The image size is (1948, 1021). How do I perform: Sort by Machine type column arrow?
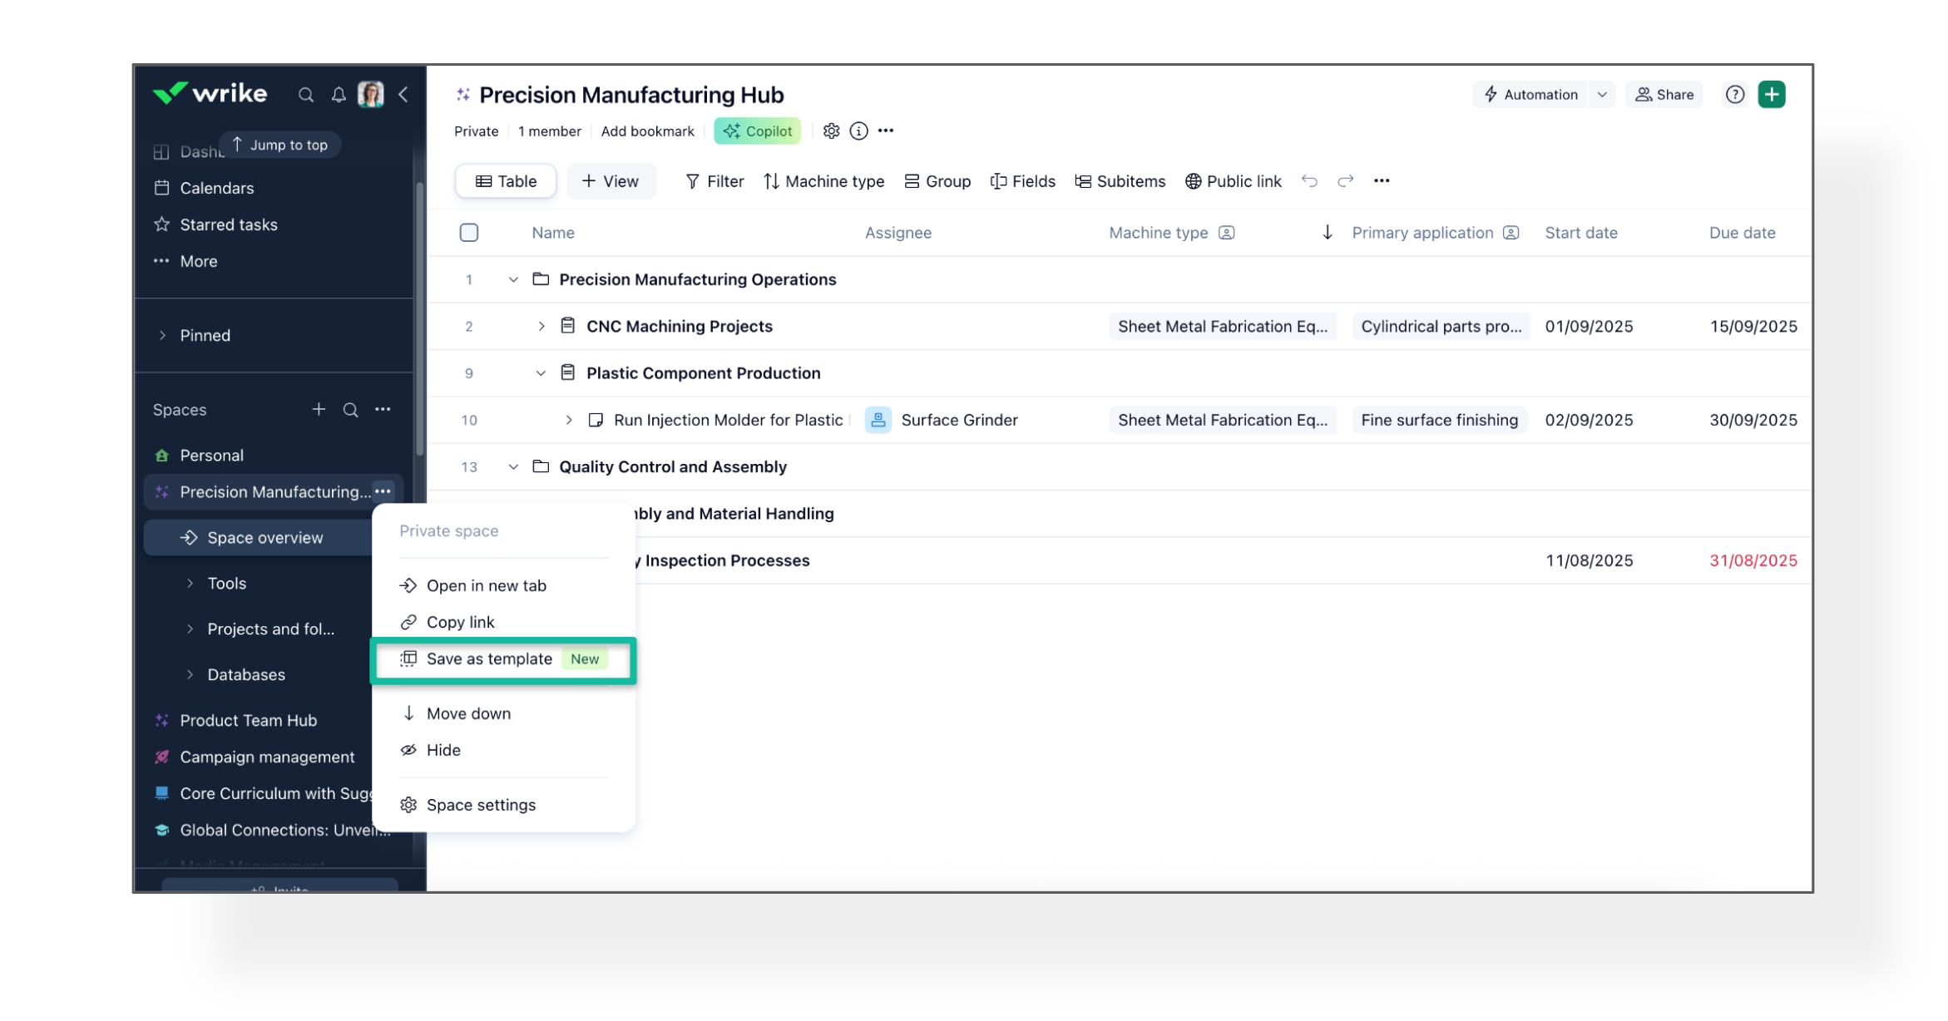(1328, 233)
